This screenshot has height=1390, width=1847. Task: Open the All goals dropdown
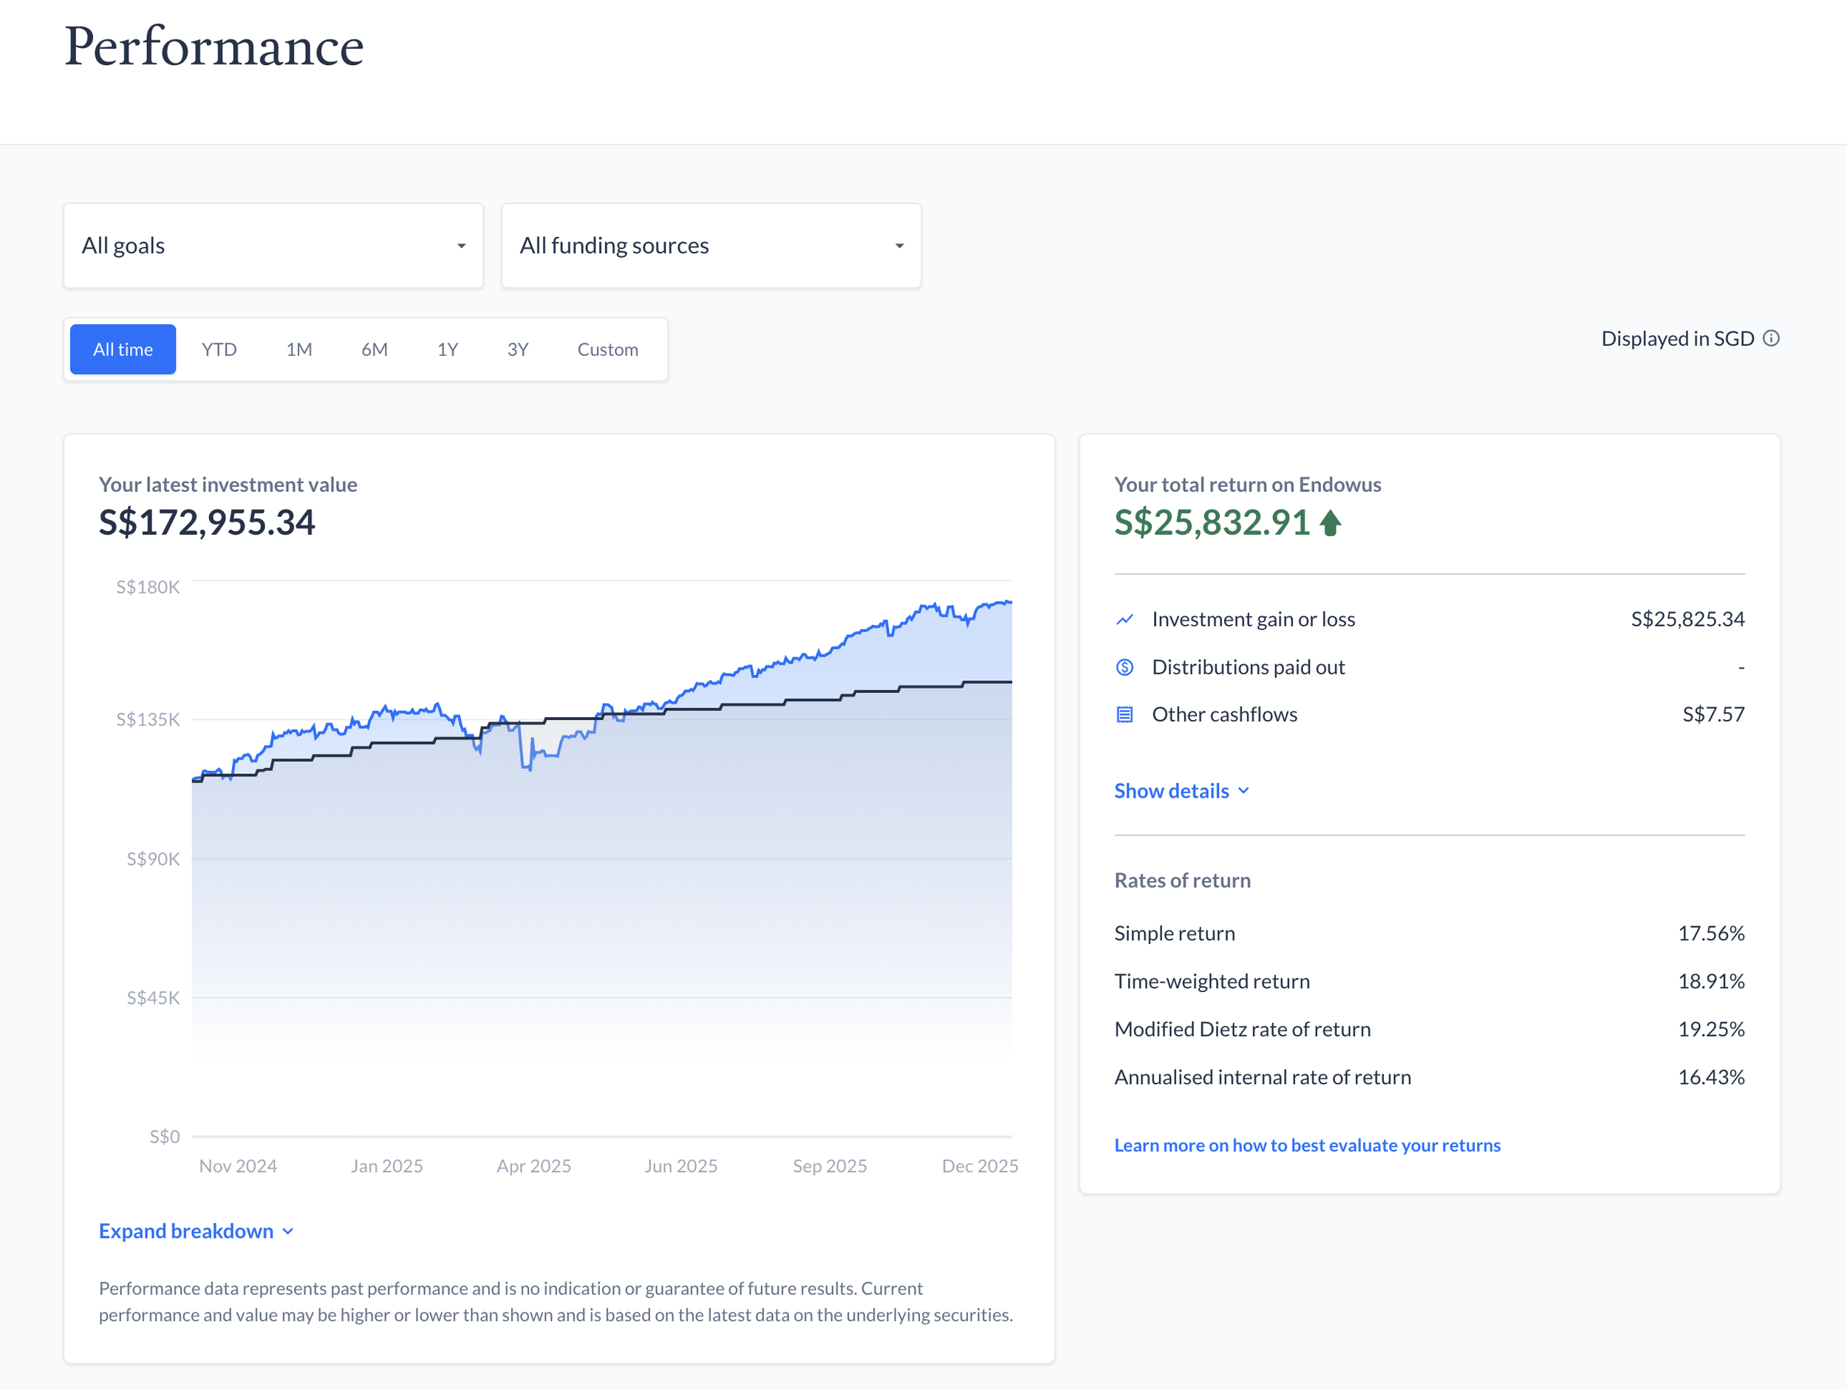(x=273, y=245)
